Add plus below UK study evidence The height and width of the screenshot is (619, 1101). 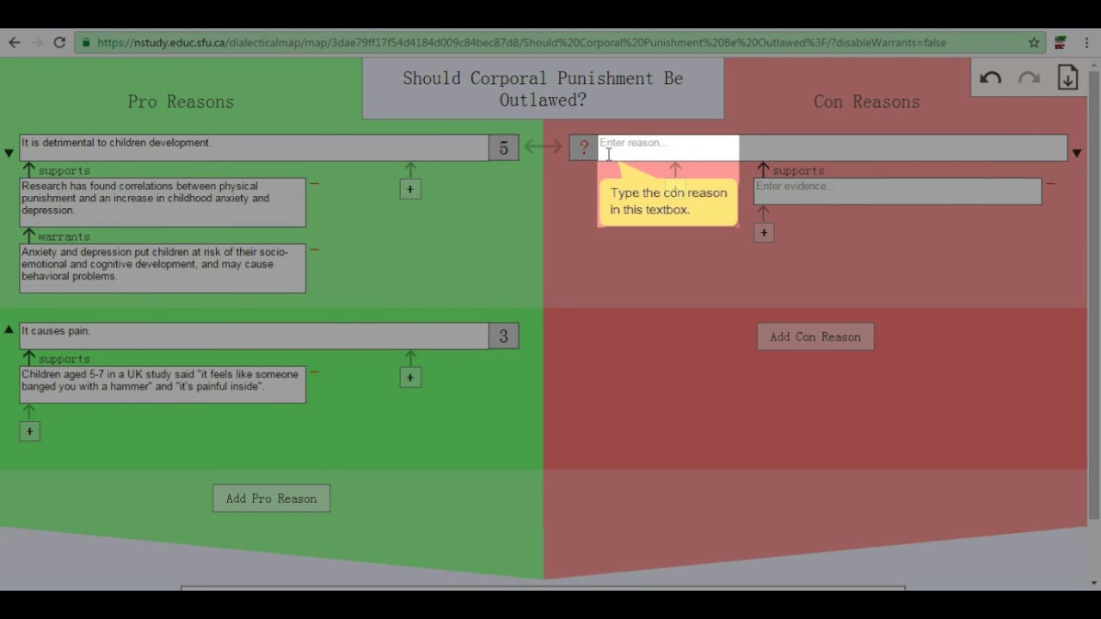[29, 432]
